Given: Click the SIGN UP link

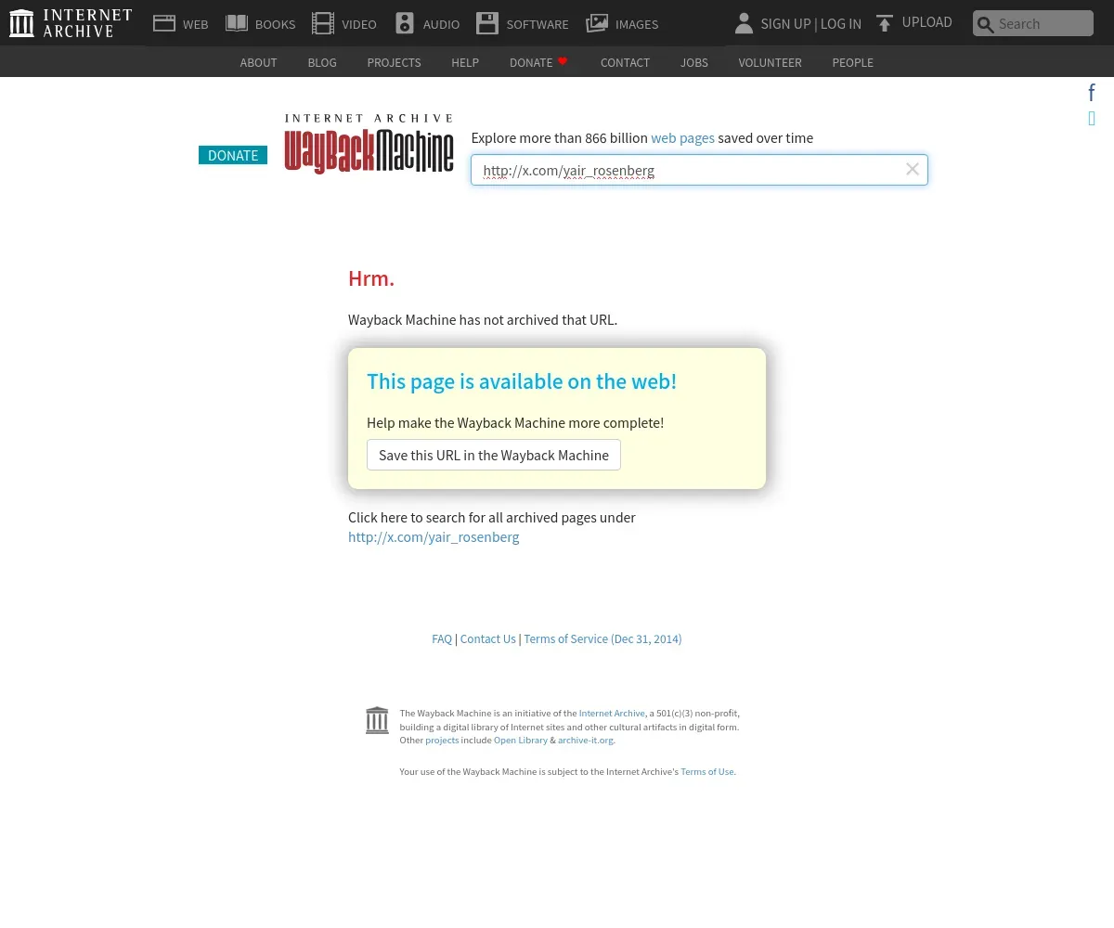Looking at the screenshot, I should tap(785, 23).
